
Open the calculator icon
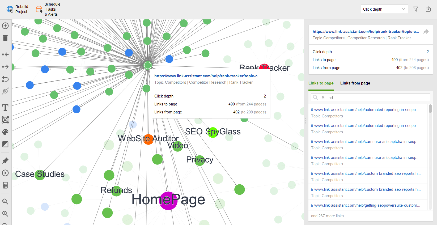[x=5, y=185]
